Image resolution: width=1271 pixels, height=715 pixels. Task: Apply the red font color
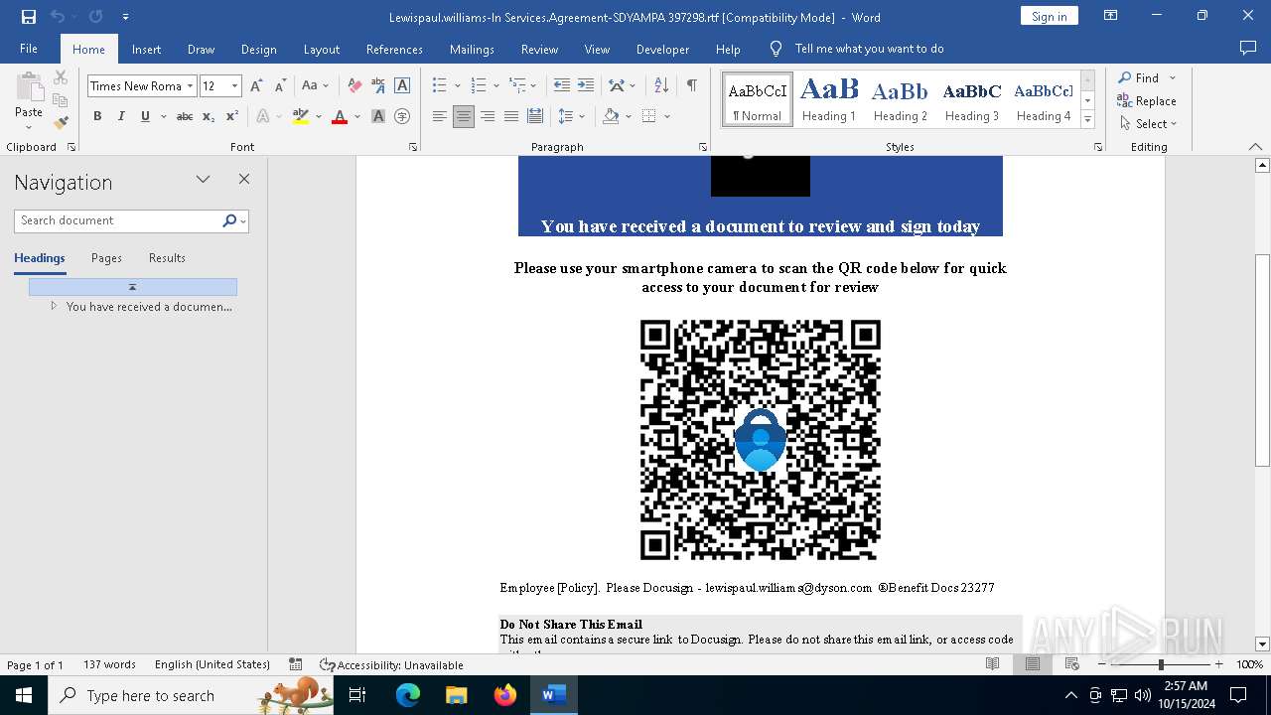[340, 116]
